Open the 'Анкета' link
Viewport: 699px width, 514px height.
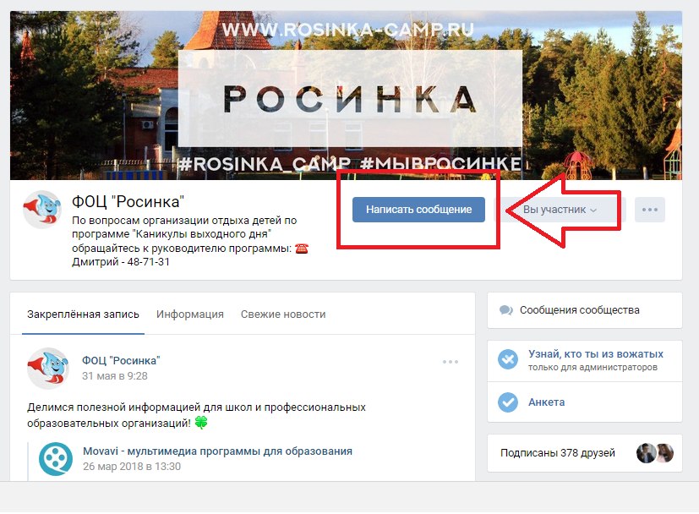pos(547,402)
